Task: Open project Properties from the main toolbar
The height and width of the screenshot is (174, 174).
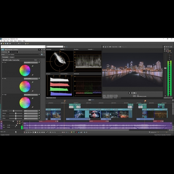Action: (x=10, y=43)
